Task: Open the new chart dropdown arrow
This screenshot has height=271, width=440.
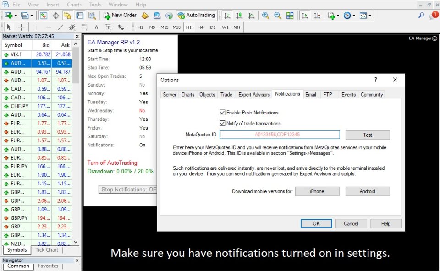Action: 16,16
